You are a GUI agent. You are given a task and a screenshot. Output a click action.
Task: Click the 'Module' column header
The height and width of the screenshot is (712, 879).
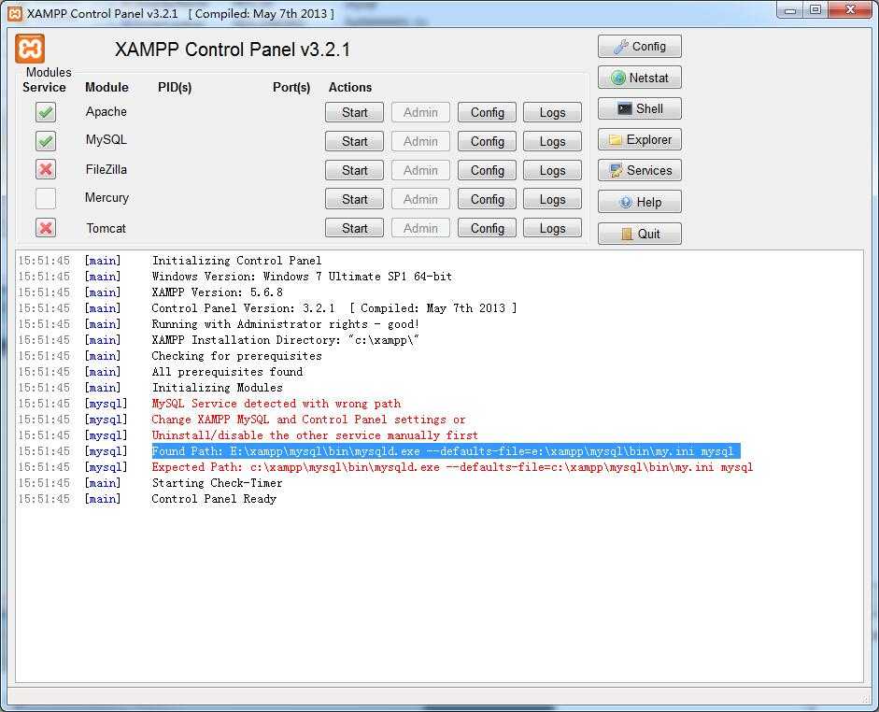coord(106,88)
